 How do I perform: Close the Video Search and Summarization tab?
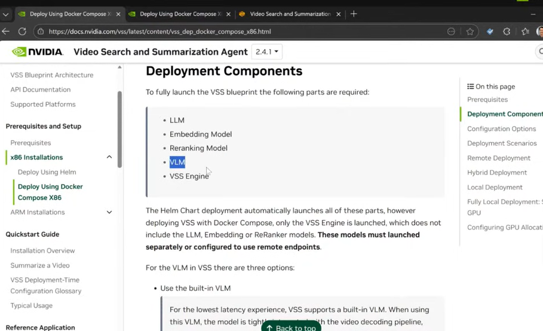coord(339,14)
